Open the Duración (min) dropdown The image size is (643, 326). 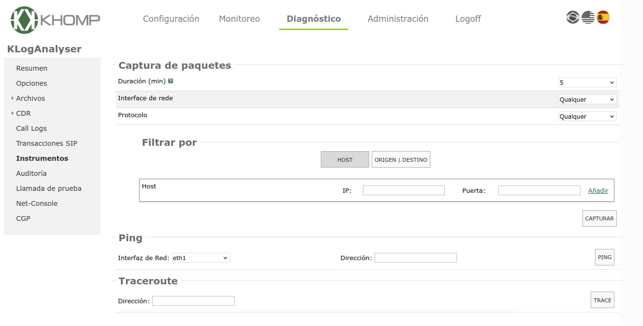point(587,83)
